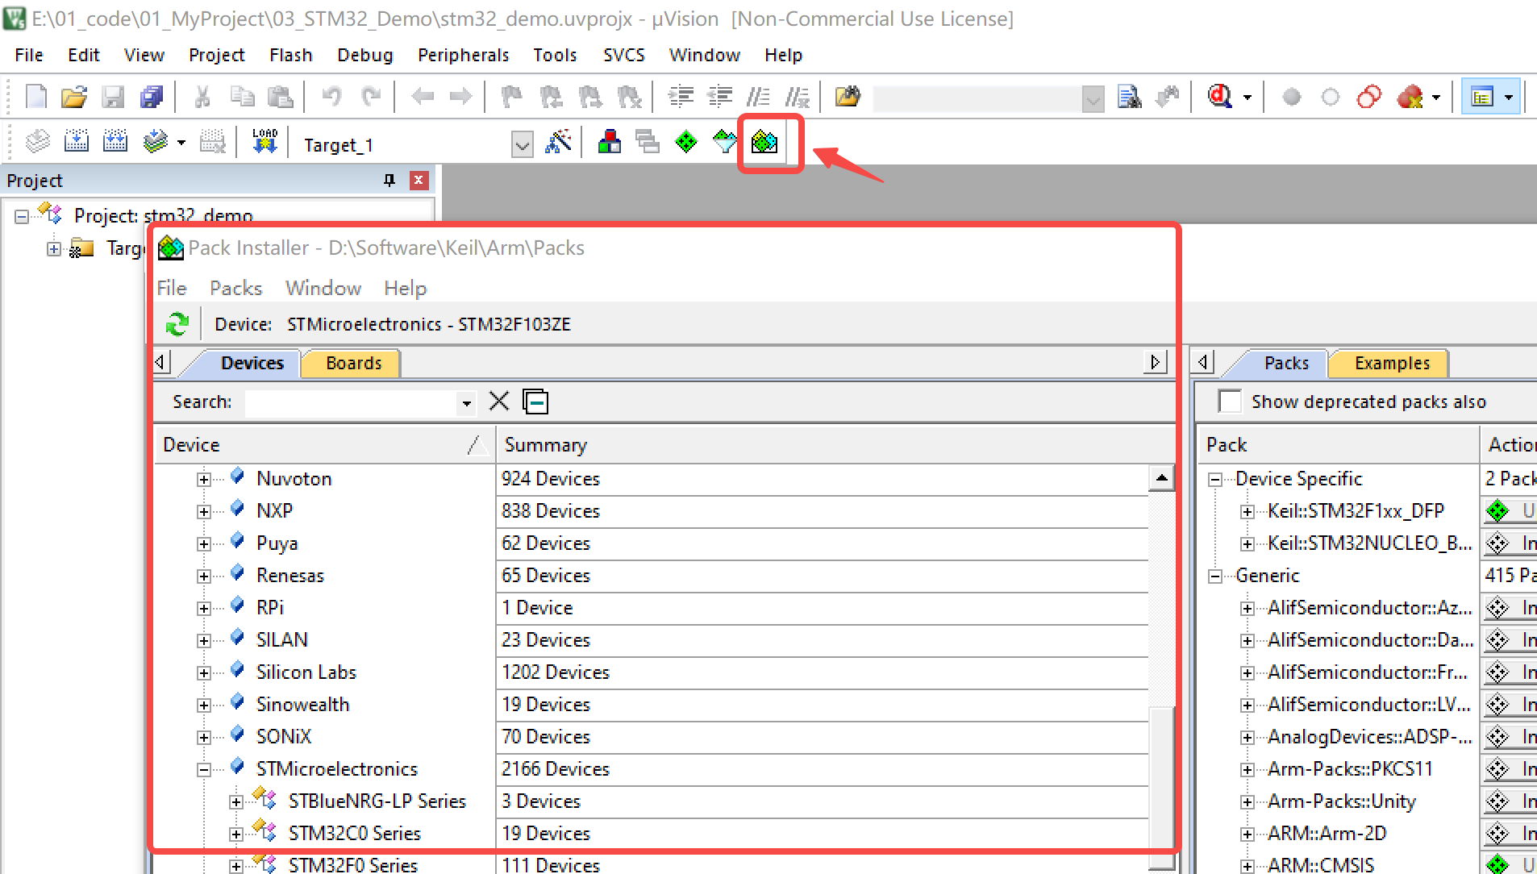
Task: Select the Packs tab
Action: point(1285,363)
